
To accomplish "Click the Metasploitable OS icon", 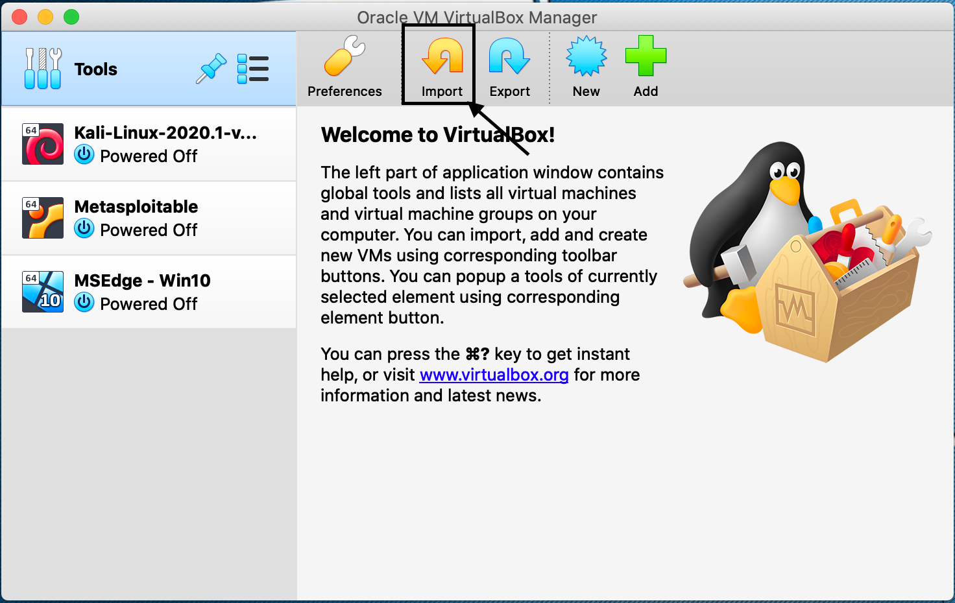I will [43, 218].
